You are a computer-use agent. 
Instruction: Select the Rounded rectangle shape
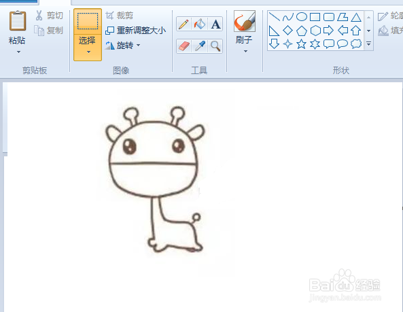pos(329,17)
